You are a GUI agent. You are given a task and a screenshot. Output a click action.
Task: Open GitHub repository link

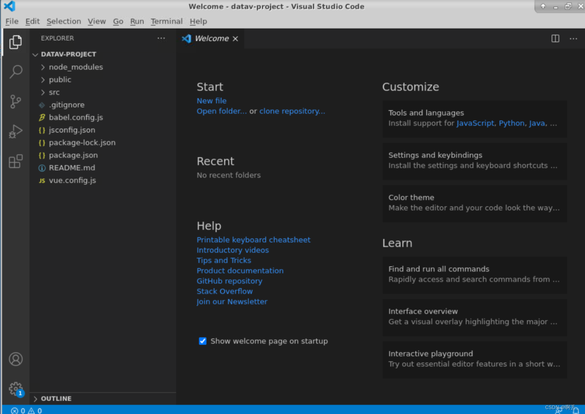(229, 281)
